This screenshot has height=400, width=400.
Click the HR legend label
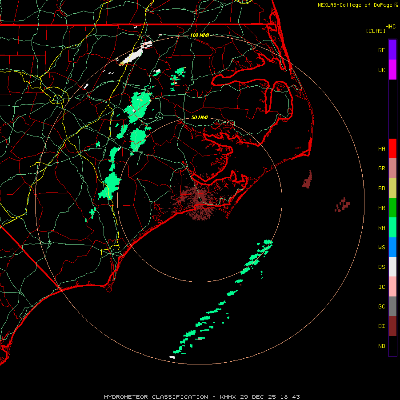(381, 208)
